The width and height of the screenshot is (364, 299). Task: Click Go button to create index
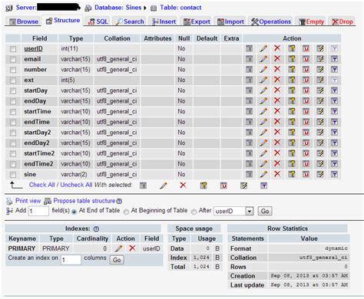click(117, 260)
